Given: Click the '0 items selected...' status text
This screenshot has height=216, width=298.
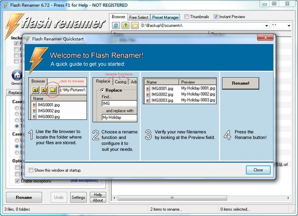Looking at the screenshot, I should [x=235, y=209].
